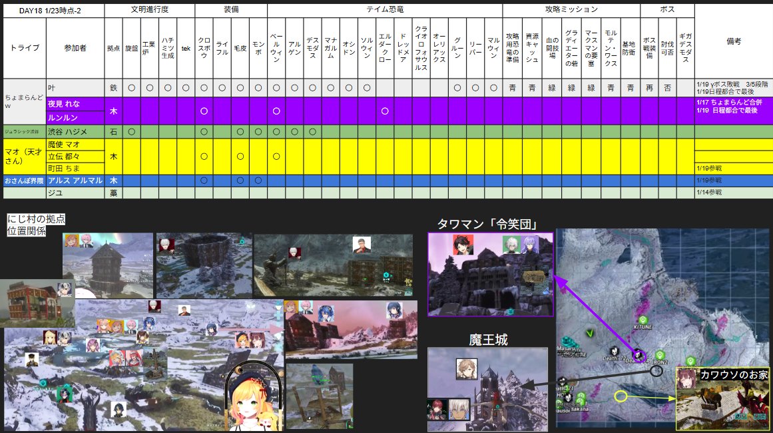Screen dimensions: 773x433
Task: Click the KITUNE green map marker
Action: coord(643,320)
